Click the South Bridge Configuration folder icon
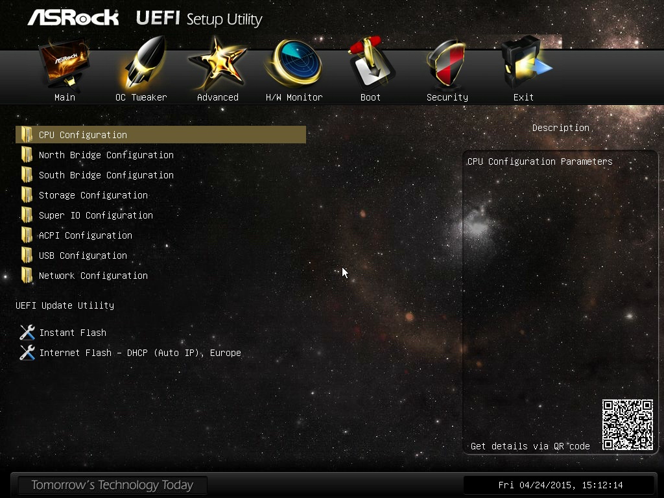664x498 pixels. click(27, 175)
